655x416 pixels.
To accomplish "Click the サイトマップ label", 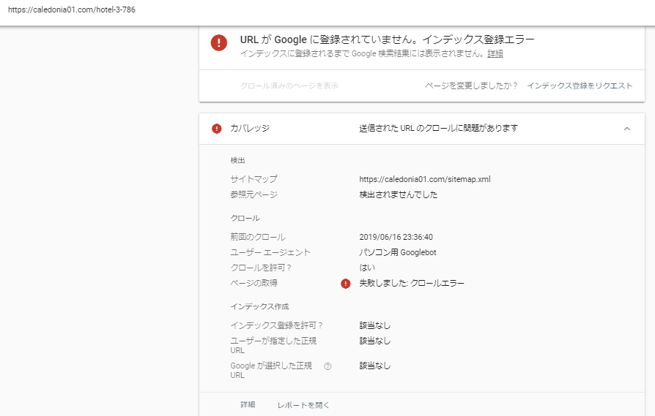I will (254, 179).
